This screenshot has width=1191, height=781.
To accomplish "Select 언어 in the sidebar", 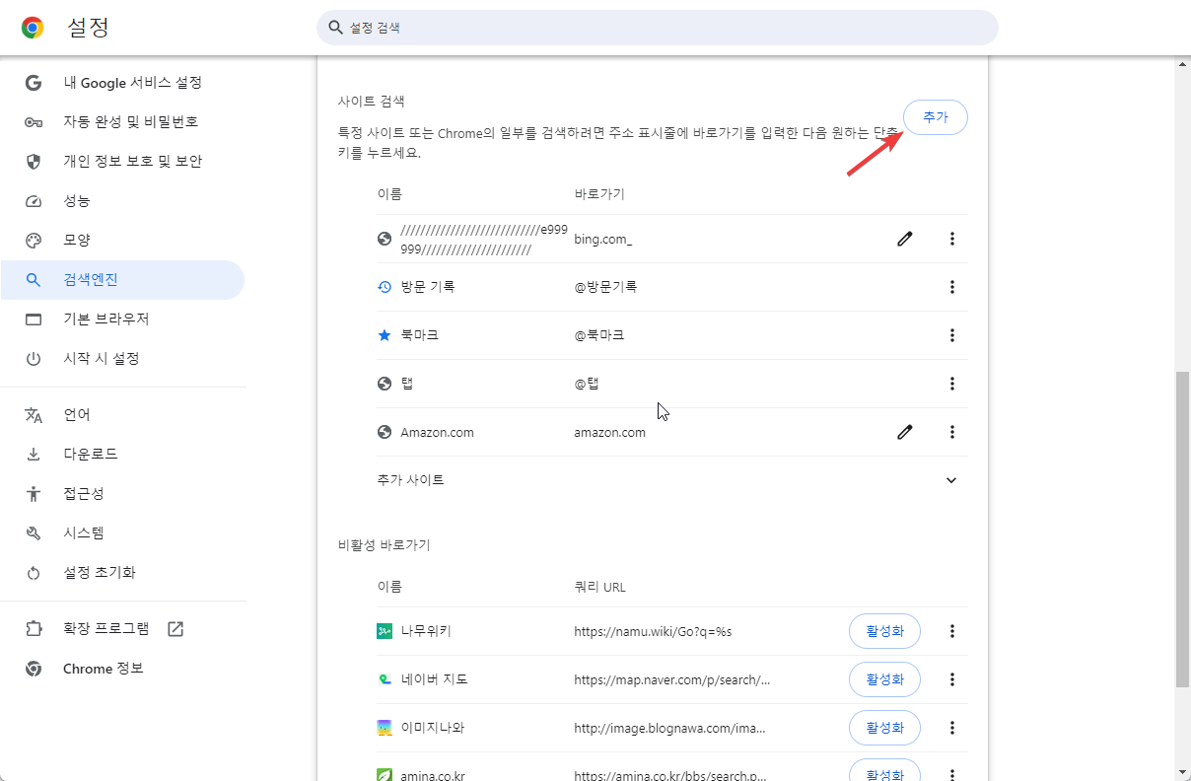I will [77, 414].
